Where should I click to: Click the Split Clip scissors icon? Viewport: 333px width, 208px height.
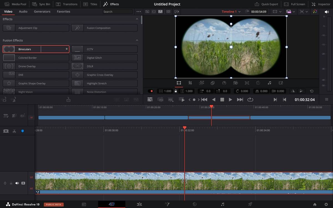pos(14,131)
